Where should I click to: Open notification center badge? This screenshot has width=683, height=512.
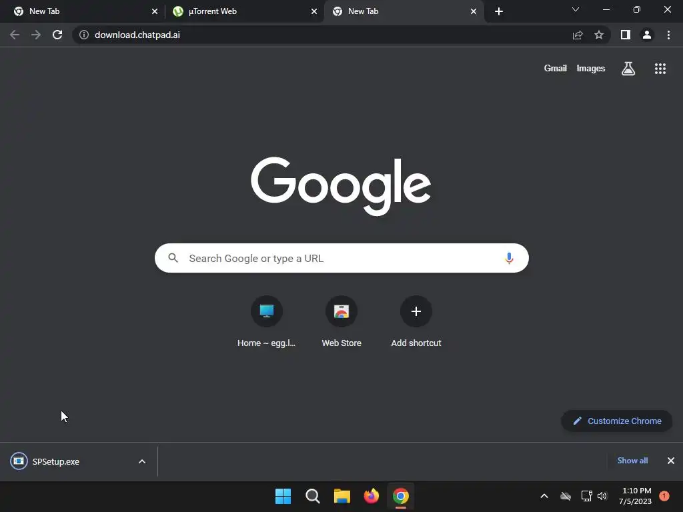[x=664, y=495]
